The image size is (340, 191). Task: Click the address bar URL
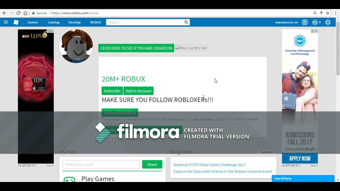[75, 13]
